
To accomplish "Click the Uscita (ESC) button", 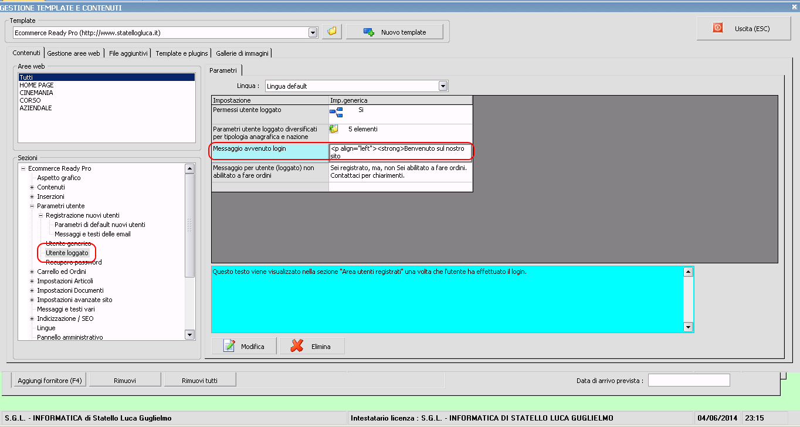I will tap(743, 28).
